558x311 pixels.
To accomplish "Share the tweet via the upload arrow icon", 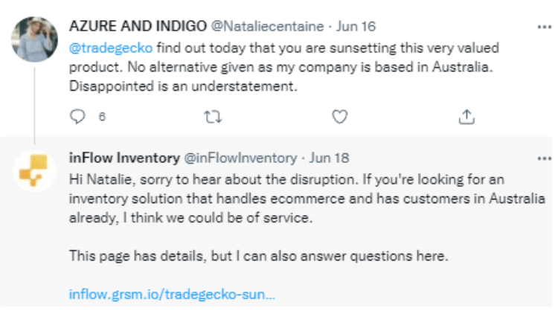I will (466, 117).
